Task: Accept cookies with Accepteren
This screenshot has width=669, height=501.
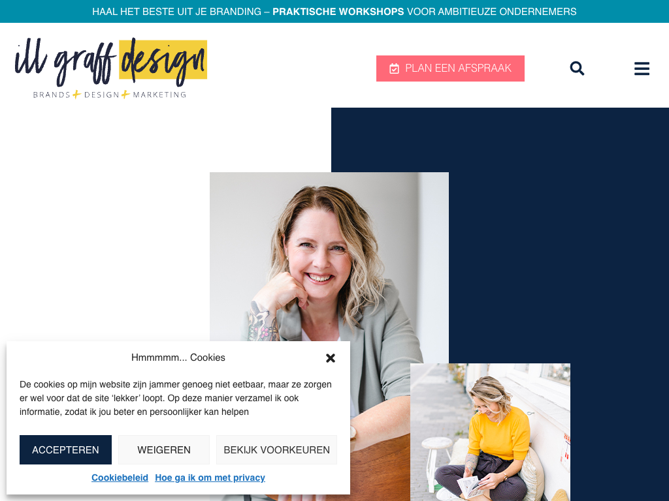Action: tap(66, 450)
